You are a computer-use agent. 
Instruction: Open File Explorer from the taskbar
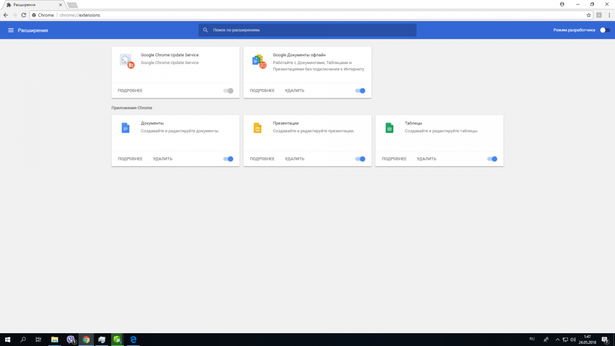pyautogui.click(x=55, y=339)
